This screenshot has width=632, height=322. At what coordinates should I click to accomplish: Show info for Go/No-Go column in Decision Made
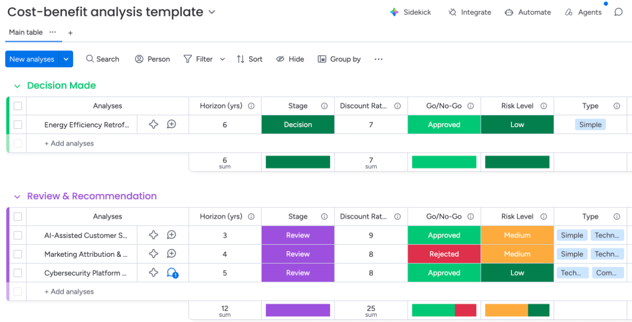(470, 106)
